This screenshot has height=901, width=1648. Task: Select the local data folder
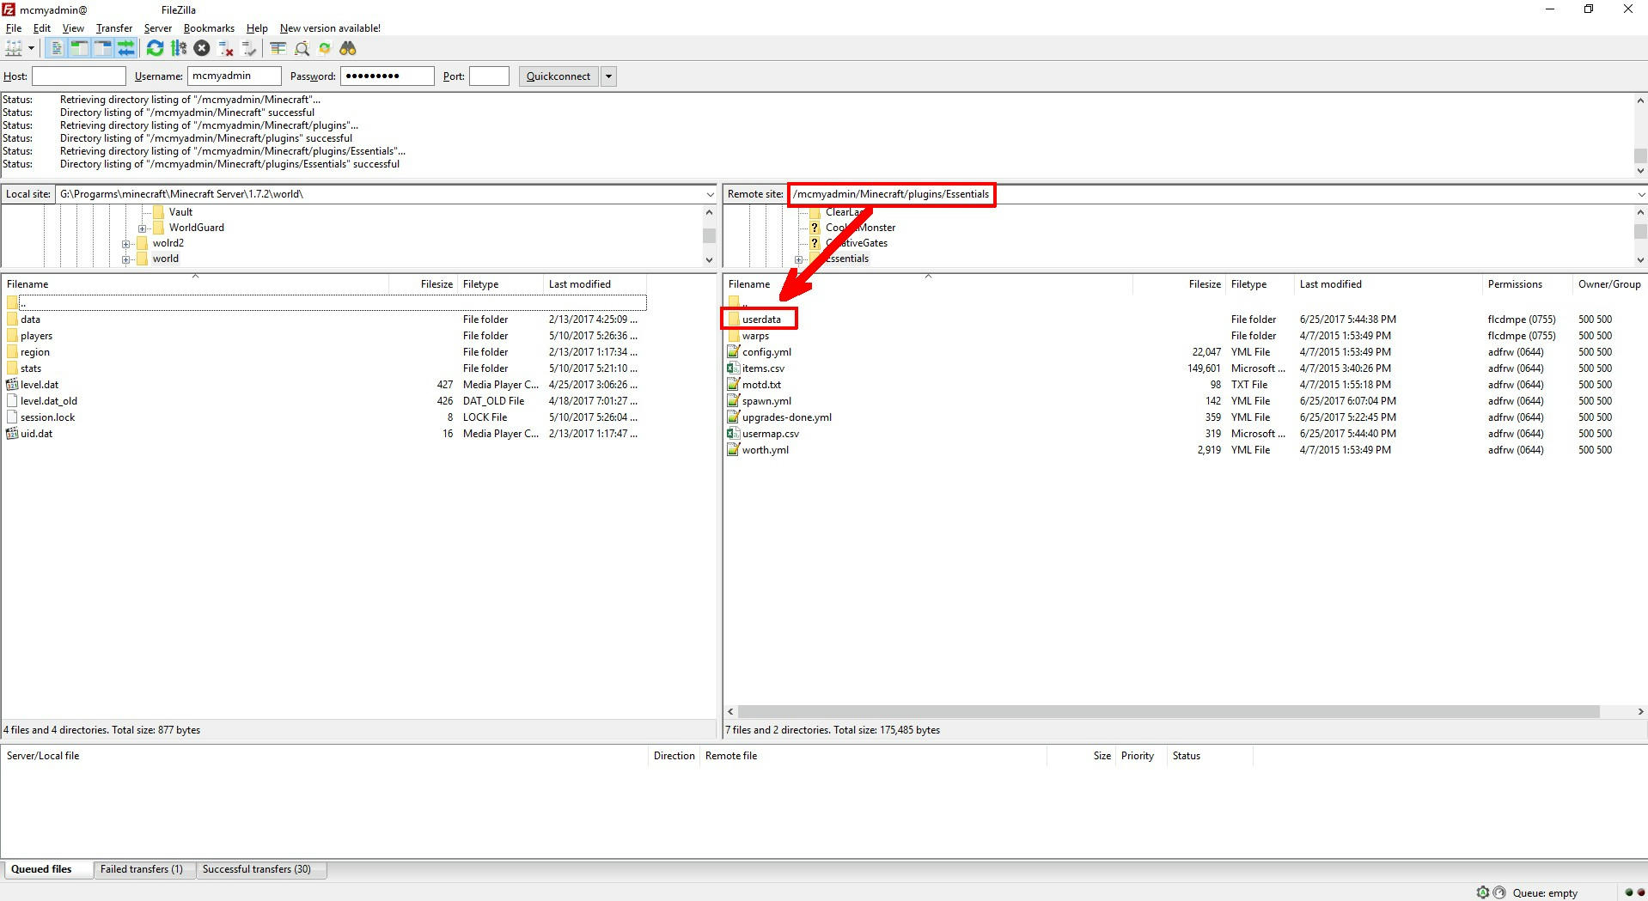[30, 320]
